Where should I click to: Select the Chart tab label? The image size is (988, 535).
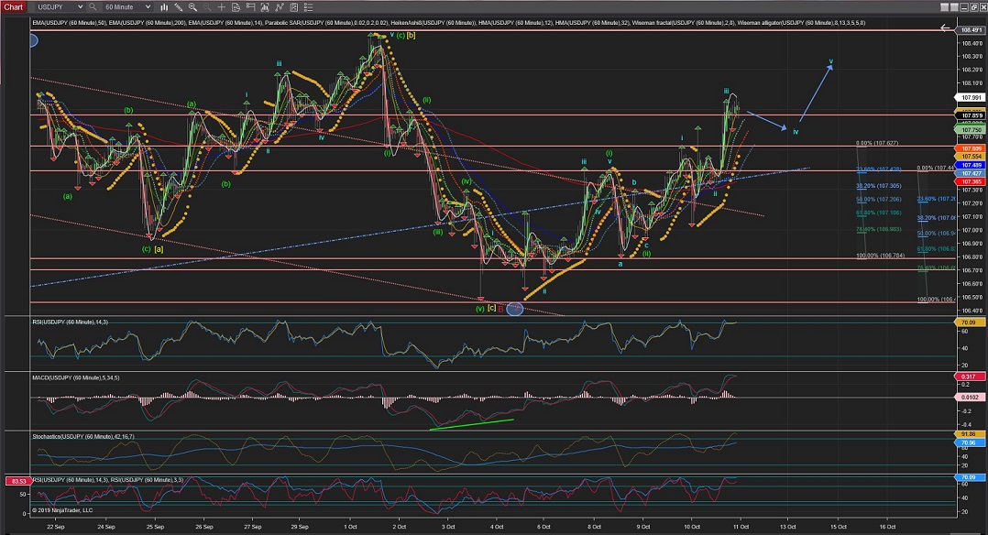click(14, 6)
